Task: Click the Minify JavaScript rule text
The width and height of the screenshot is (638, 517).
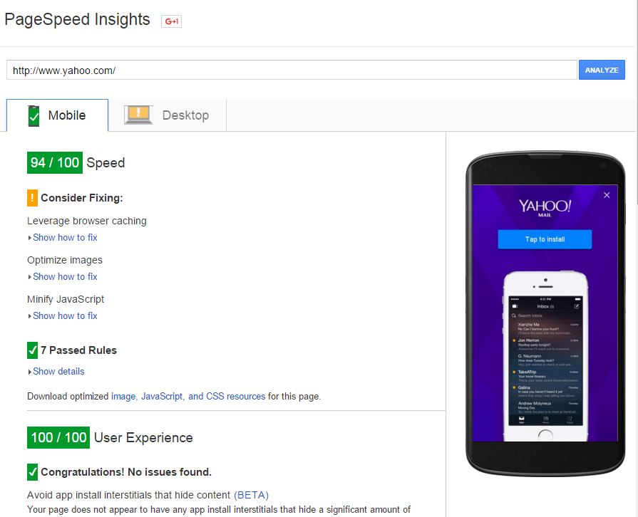Action: point(66,299)
